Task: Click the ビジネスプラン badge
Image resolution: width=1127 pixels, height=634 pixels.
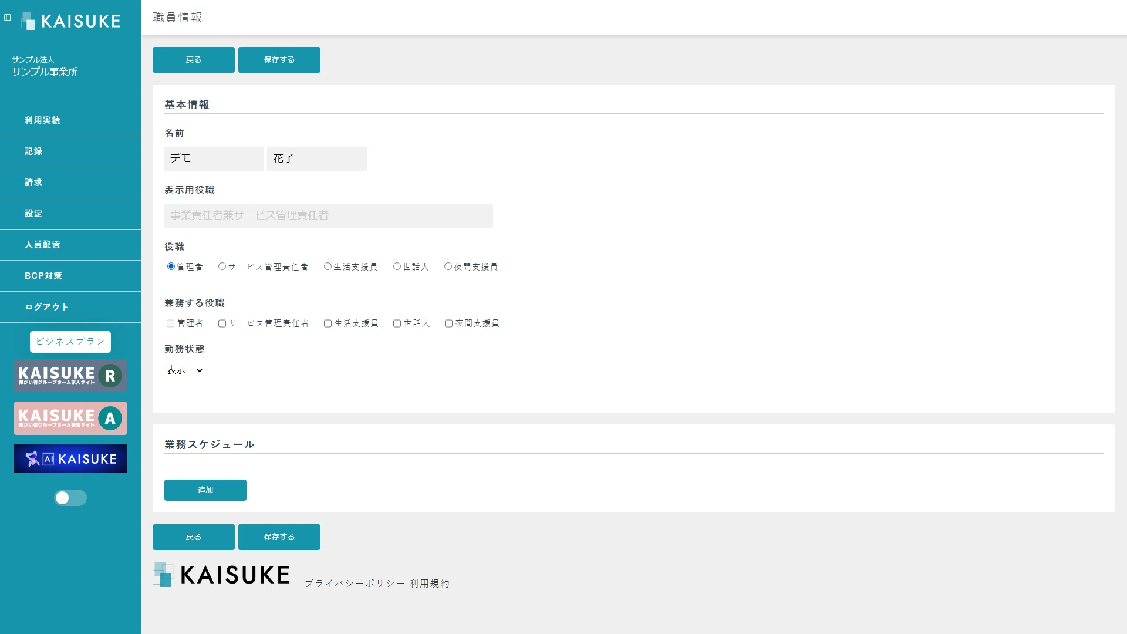Action: pyautogui.click(x=70, y=342)
